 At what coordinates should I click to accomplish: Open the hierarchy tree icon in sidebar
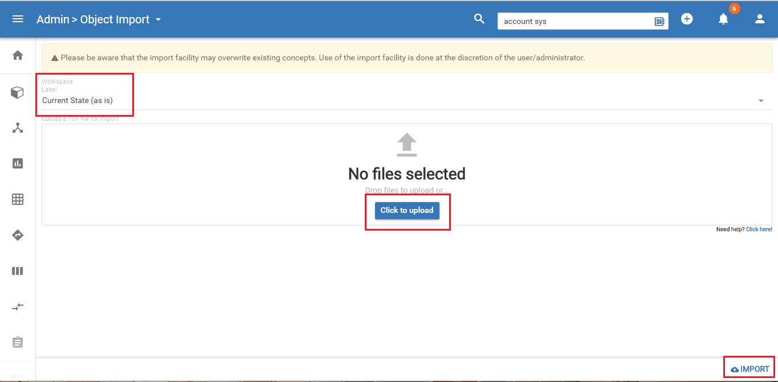[x=18, y=128]
